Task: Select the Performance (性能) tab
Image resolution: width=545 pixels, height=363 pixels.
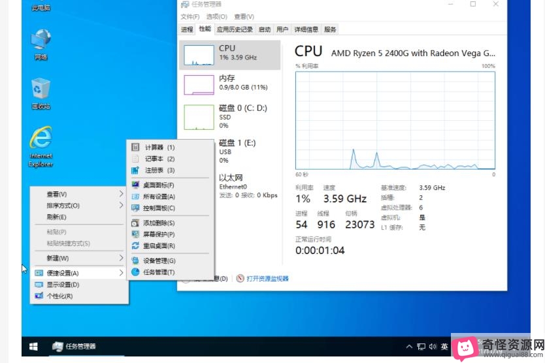Action: (205, 29)
